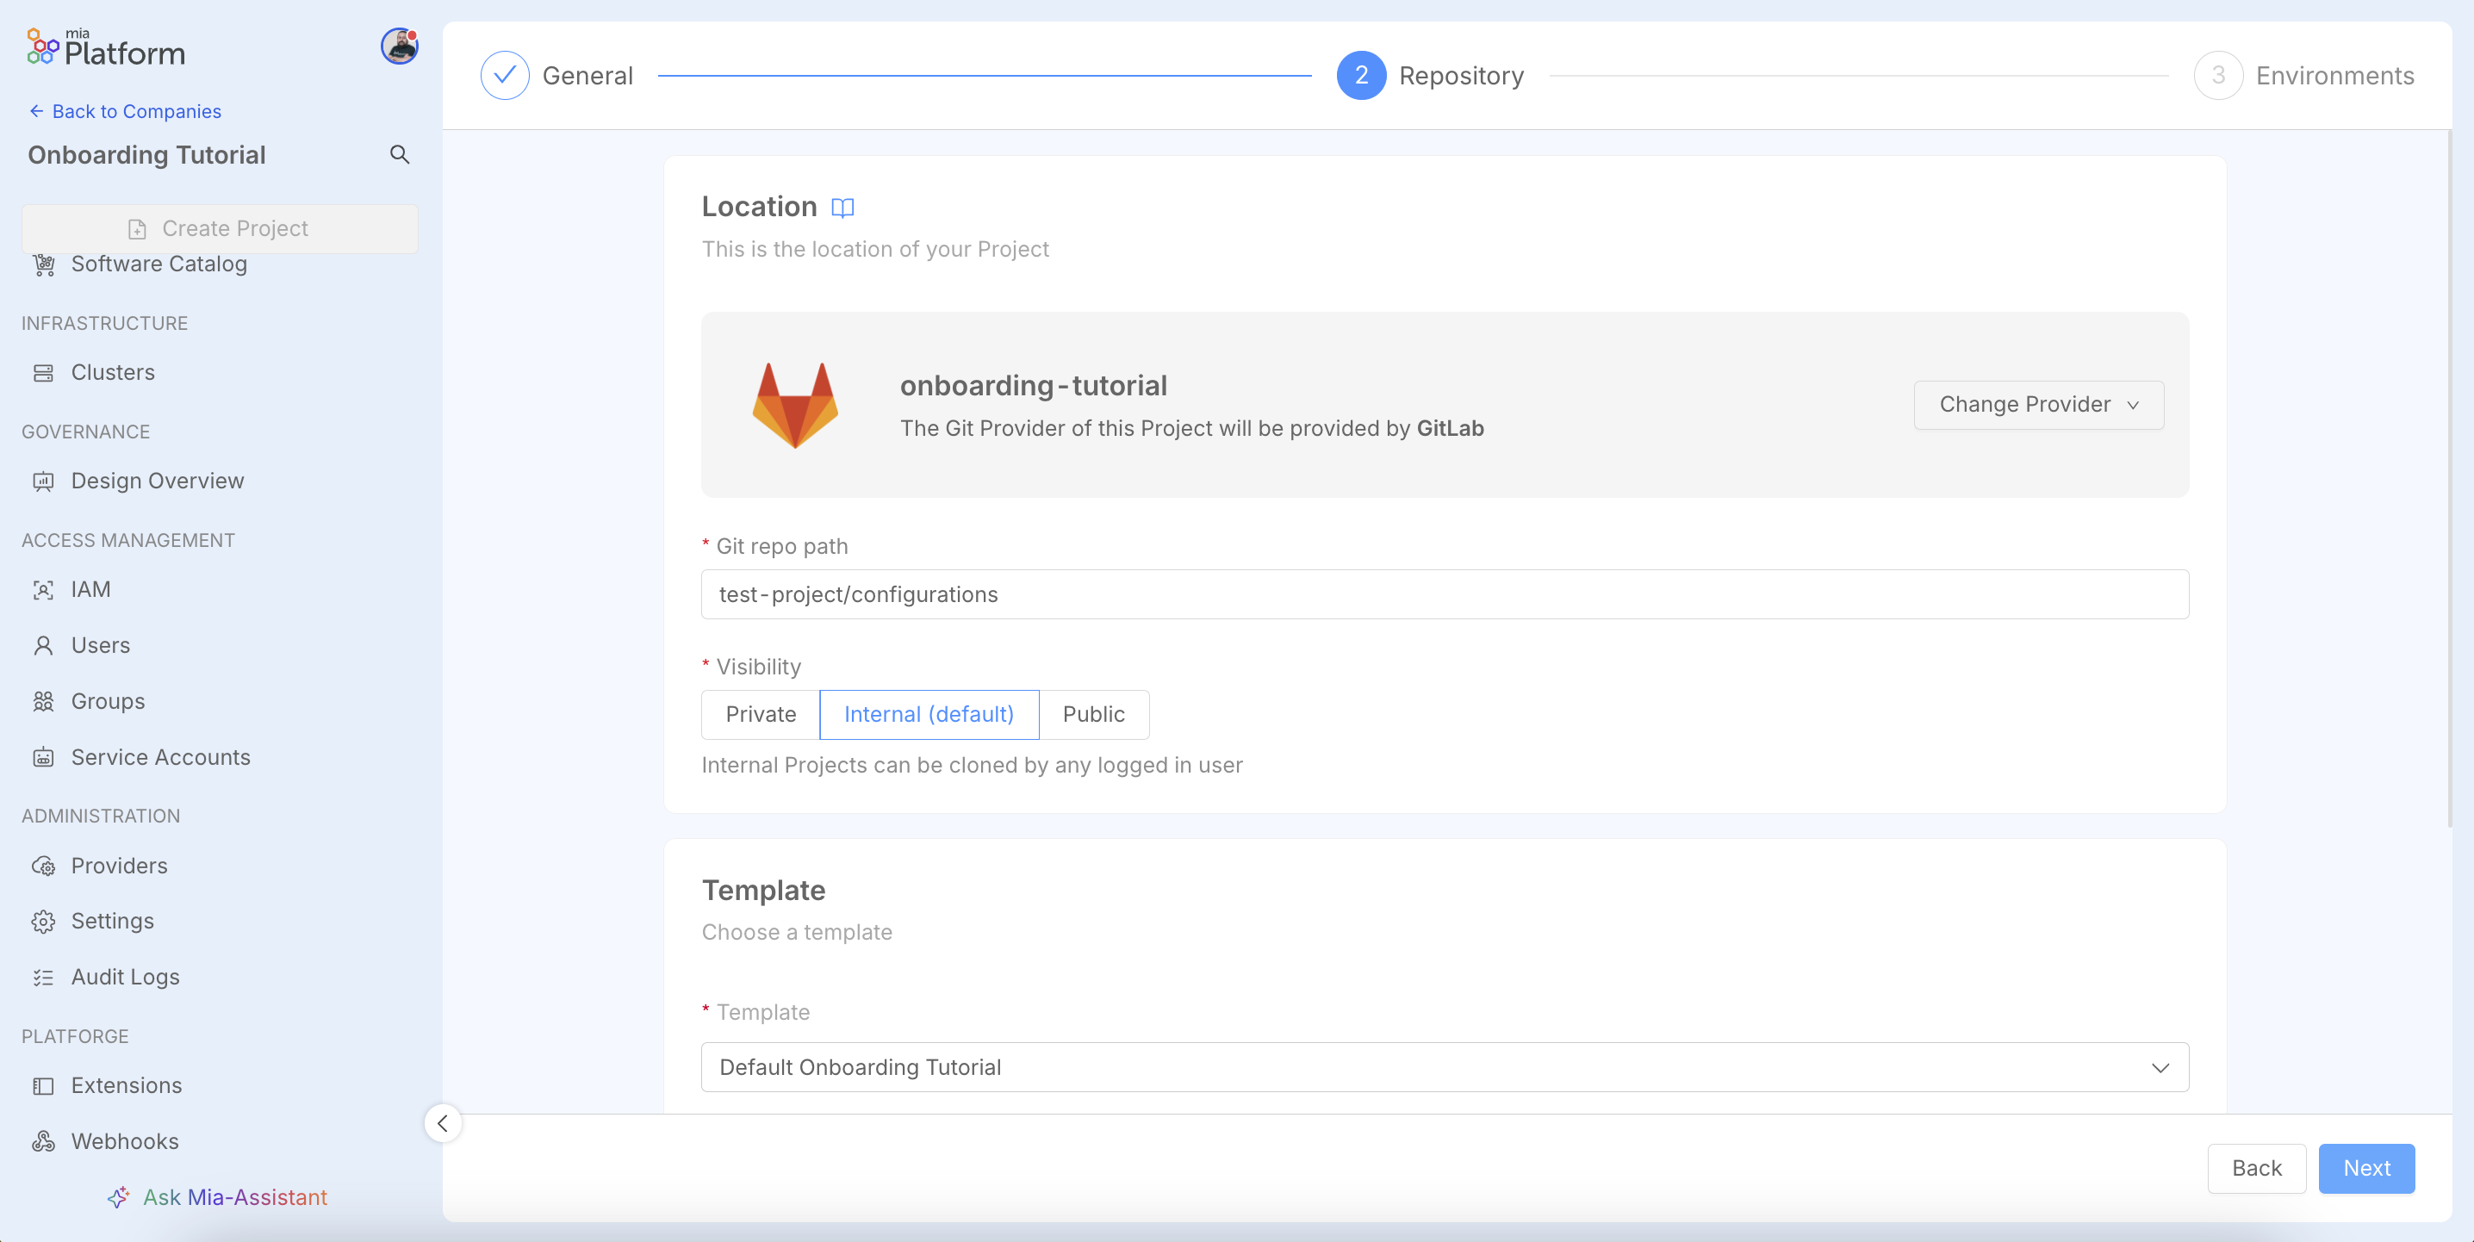Click the Mia Platform logo
The height and width of the screenshot is (1242, 2474).
coord(106,48)
